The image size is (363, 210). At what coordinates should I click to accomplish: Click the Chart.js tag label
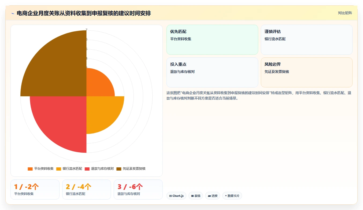point(178,196)
